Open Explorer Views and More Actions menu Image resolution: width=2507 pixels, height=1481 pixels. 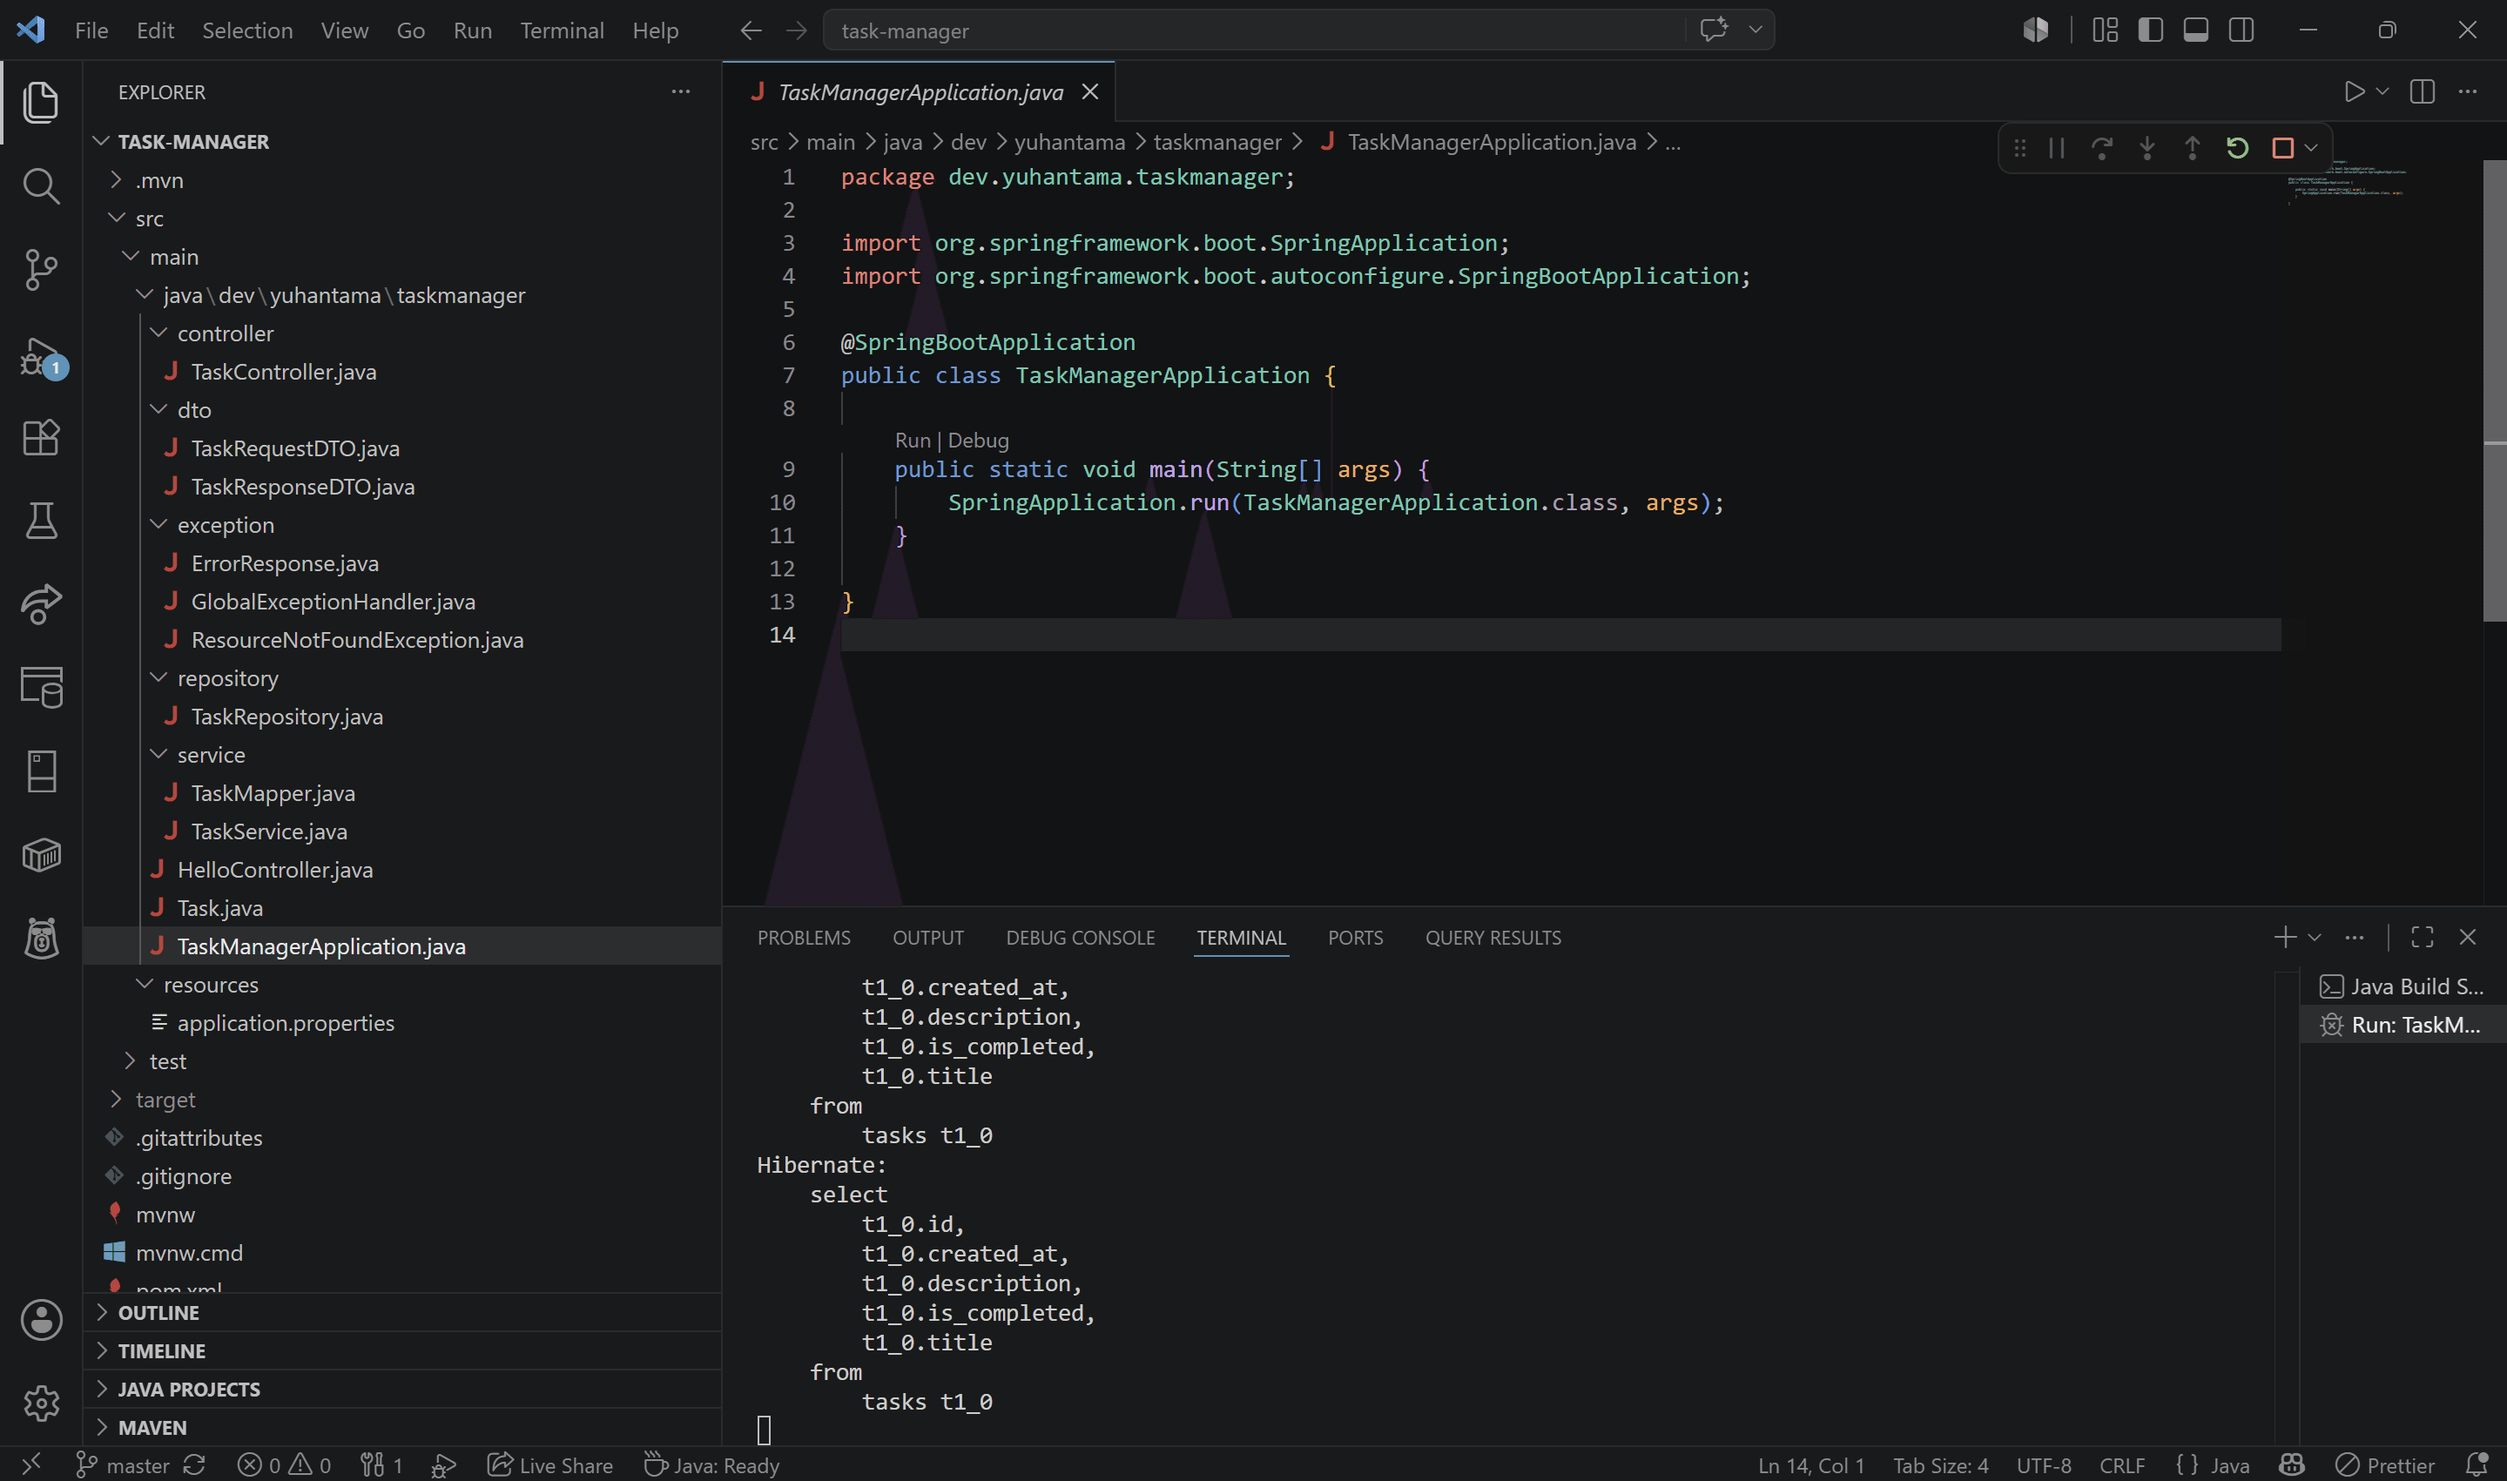tap(681, 91)
